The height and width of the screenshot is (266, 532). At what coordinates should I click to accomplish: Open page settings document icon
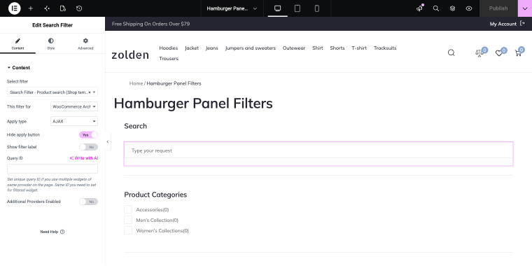[x=63, y=8]
